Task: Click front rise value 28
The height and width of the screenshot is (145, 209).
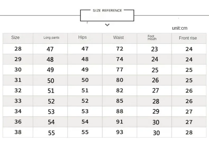Action: point(189,132)
